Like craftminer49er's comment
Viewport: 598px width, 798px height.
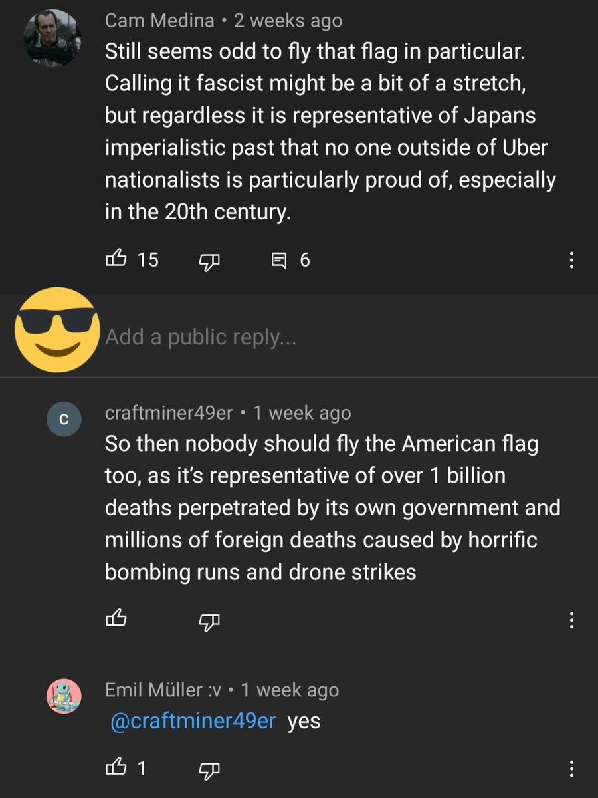116,620
